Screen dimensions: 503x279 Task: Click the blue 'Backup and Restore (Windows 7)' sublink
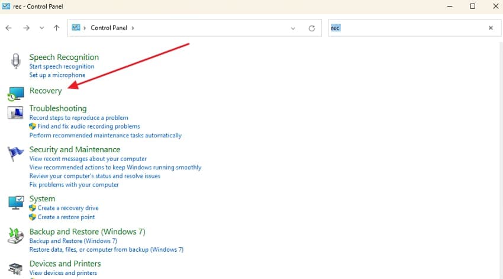pos(73,241)
